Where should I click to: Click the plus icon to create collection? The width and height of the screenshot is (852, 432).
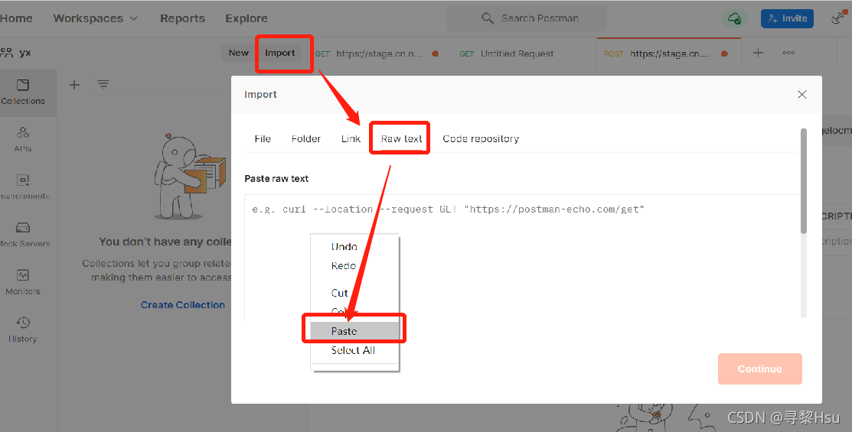click(x=74, y=85)
